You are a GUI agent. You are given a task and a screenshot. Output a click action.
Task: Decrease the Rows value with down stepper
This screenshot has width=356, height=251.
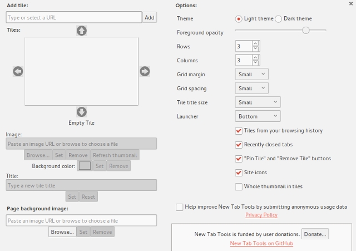[255, 48]
